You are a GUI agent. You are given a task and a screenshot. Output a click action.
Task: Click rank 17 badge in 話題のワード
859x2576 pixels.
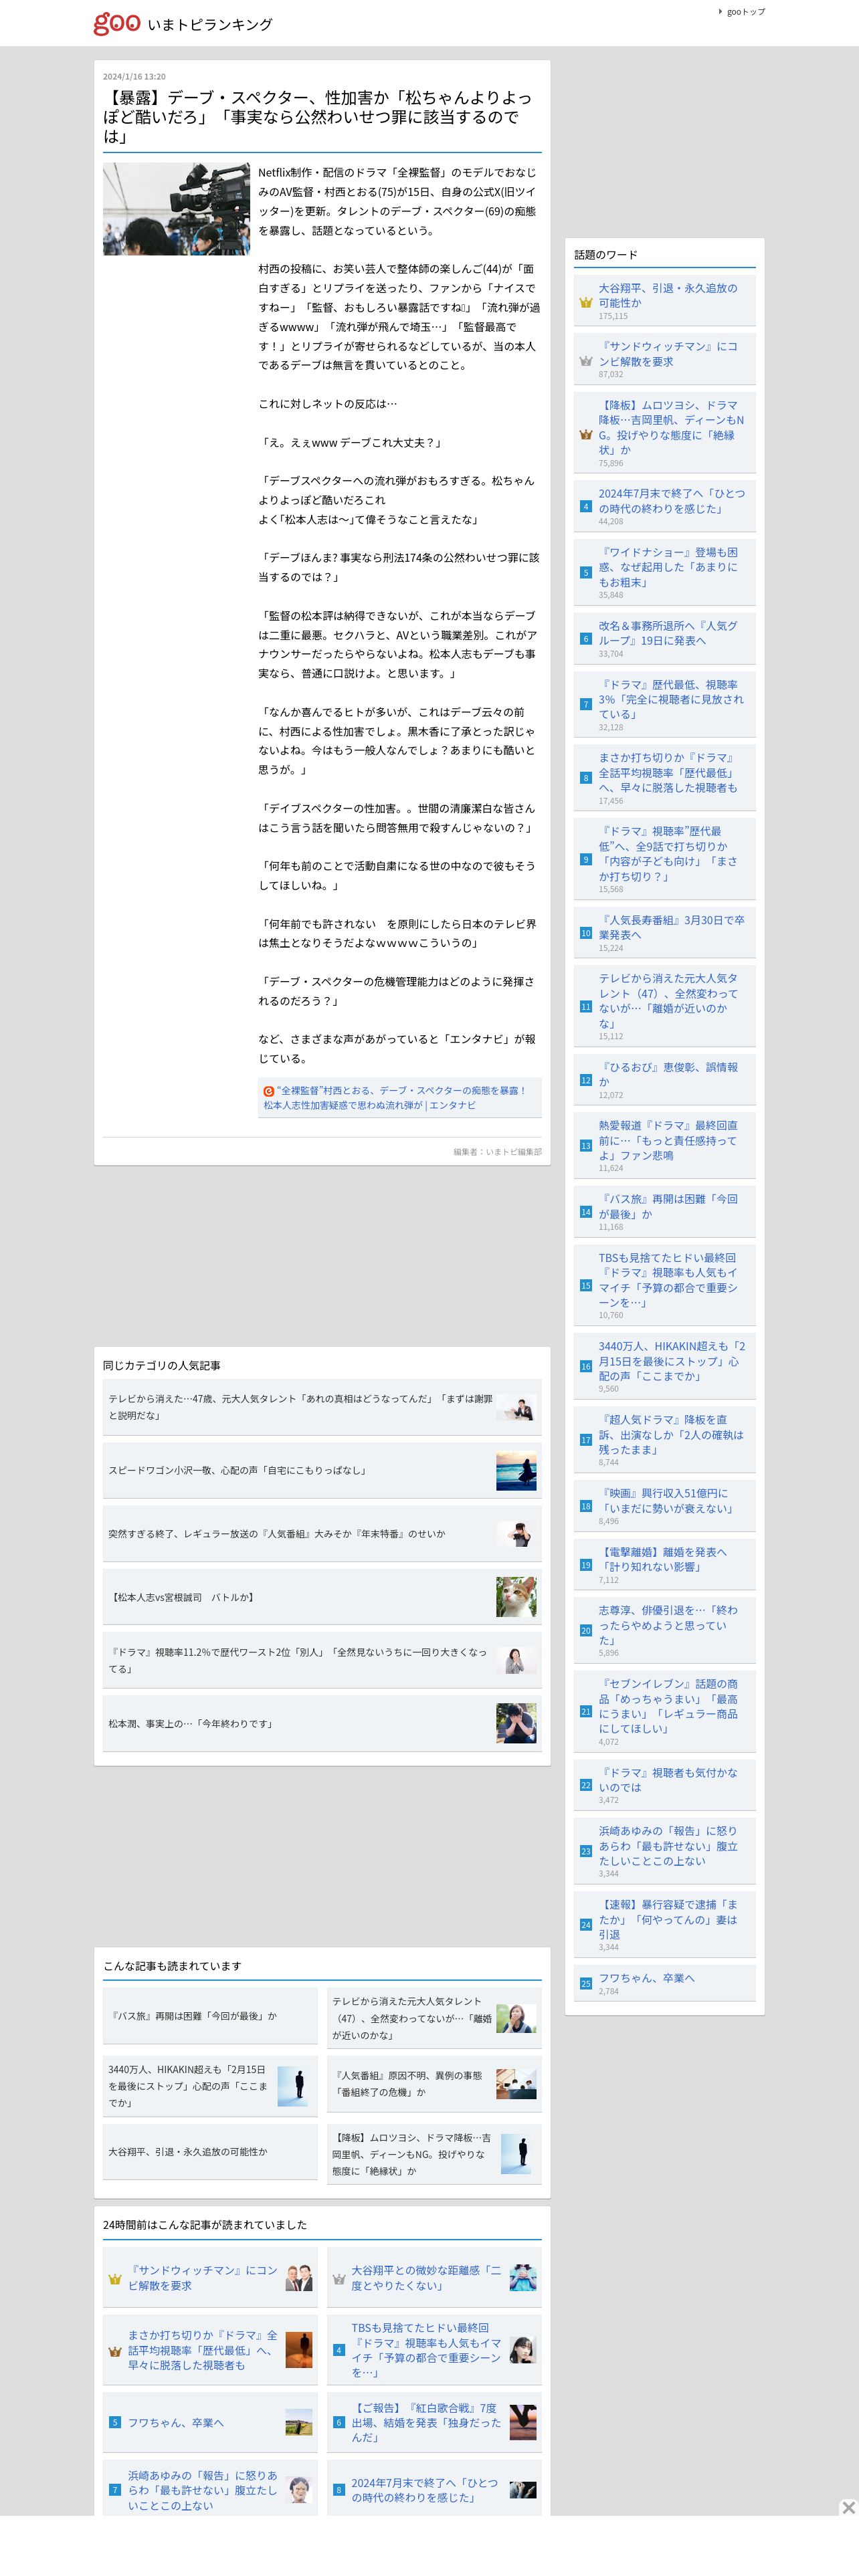586,1440
